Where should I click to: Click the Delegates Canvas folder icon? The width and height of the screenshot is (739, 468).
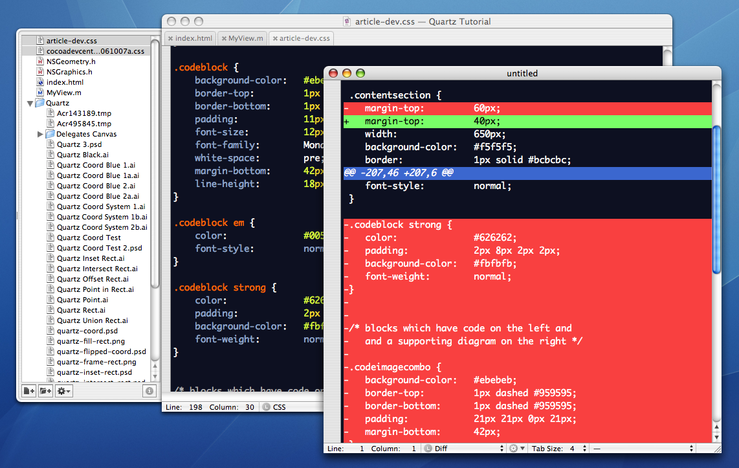pos(50,134)
